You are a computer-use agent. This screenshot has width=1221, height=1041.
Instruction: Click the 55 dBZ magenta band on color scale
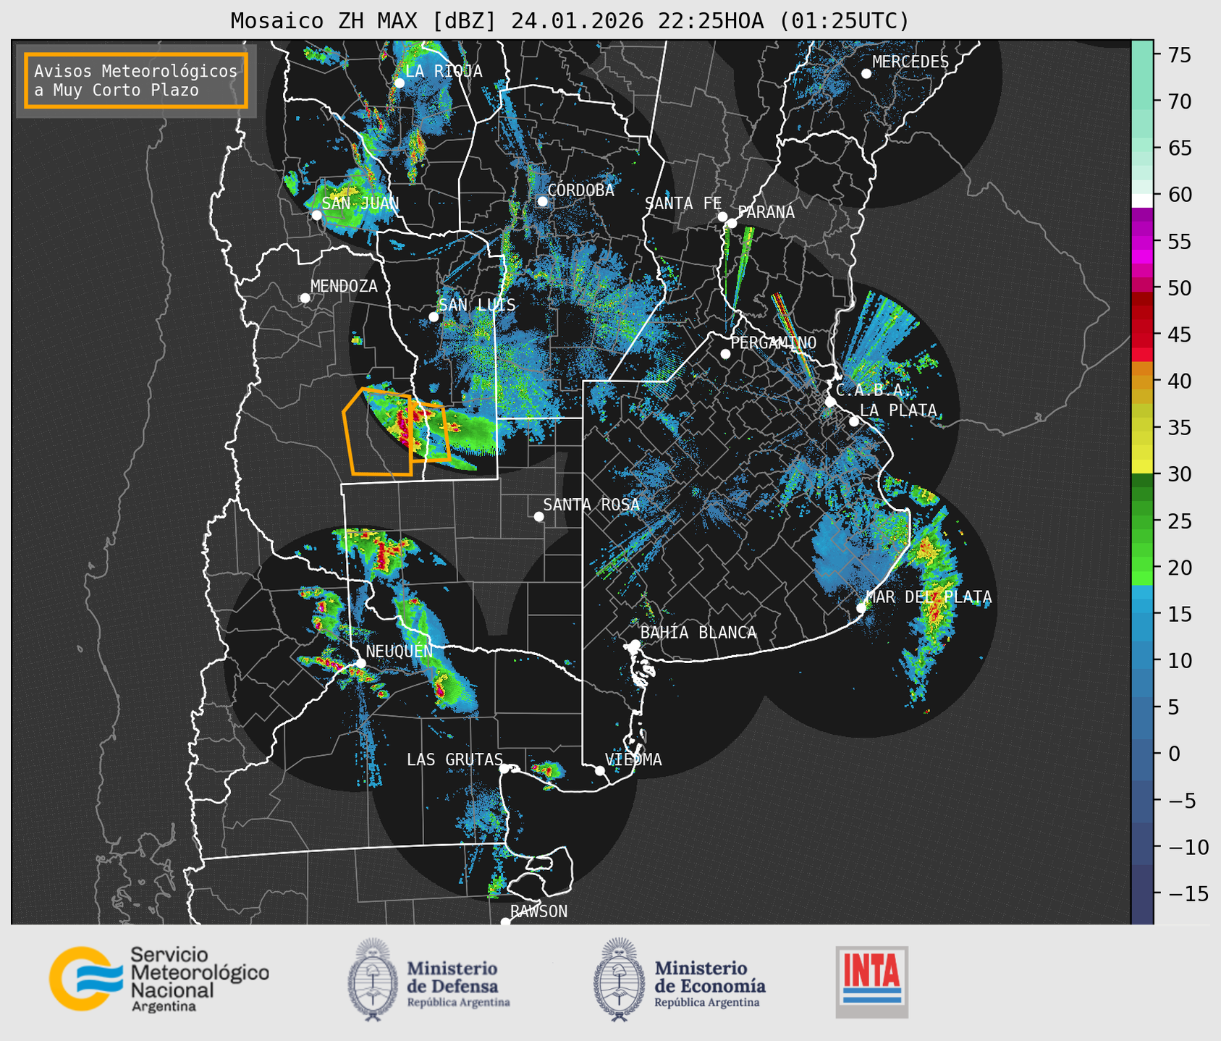click(1142, 241)
